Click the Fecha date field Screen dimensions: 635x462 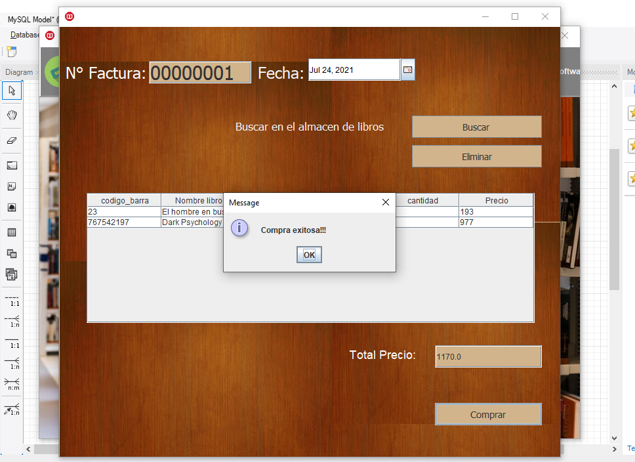click(x=354, y=70)
